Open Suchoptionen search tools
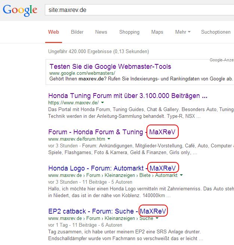Screen dimensions: 234x245 click(216, 32)
